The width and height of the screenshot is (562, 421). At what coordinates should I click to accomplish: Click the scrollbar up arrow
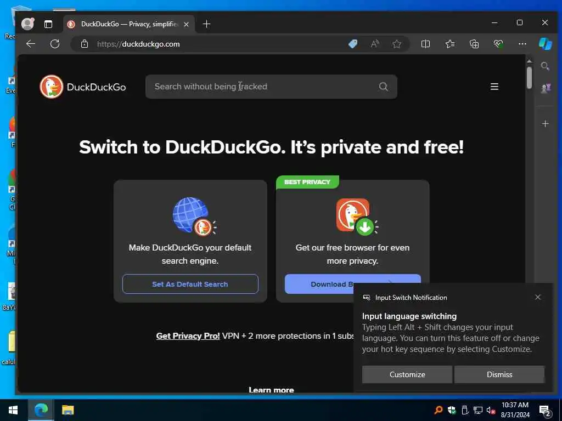point(530,61)
